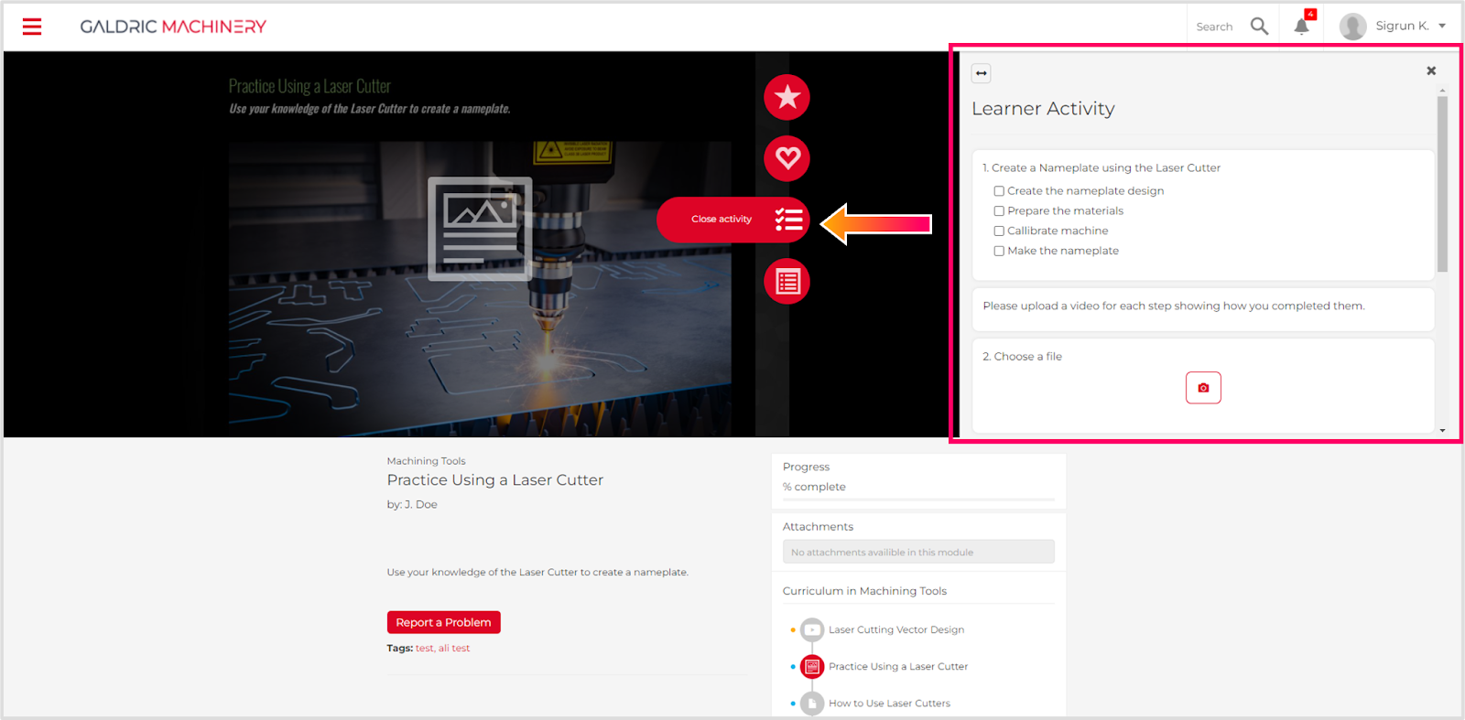1465x720 pixels.
Task: Open the 'test' tag link
Action: [424, 649]
